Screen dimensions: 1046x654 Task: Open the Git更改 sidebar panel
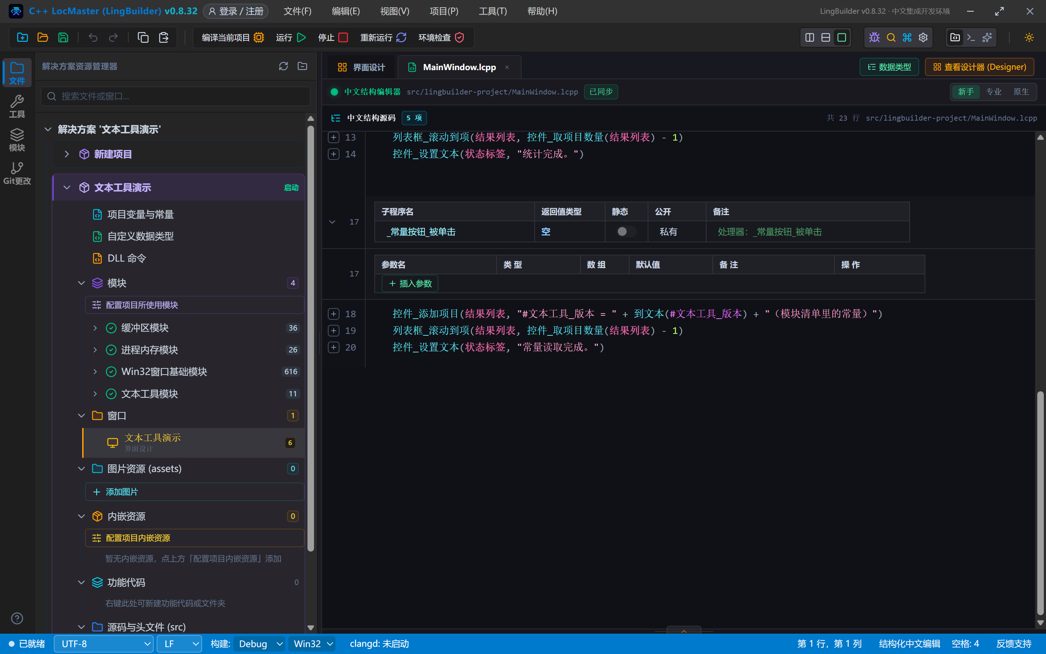tap(17, 173)
